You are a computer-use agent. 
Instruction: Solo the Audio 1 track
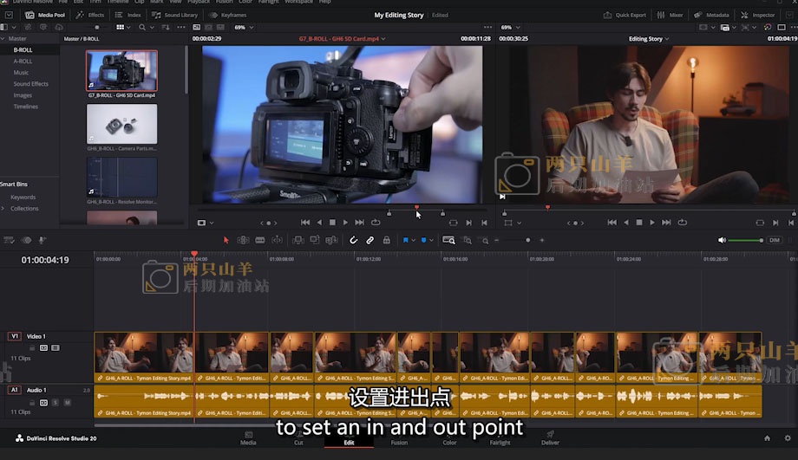(56, 402)
